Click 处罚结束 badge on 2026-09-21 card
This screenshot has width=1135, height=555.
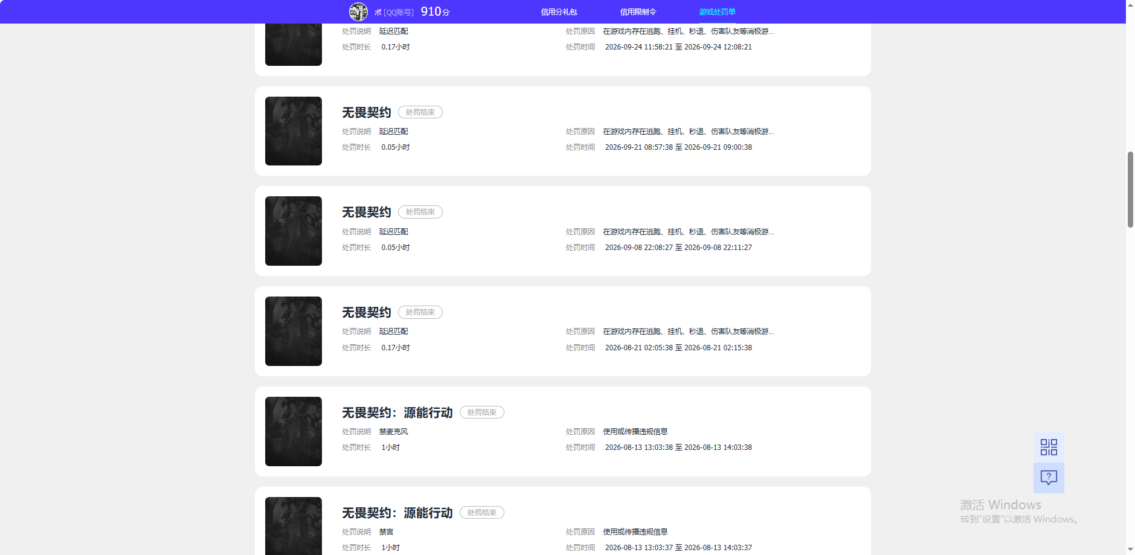click(420, 112)
